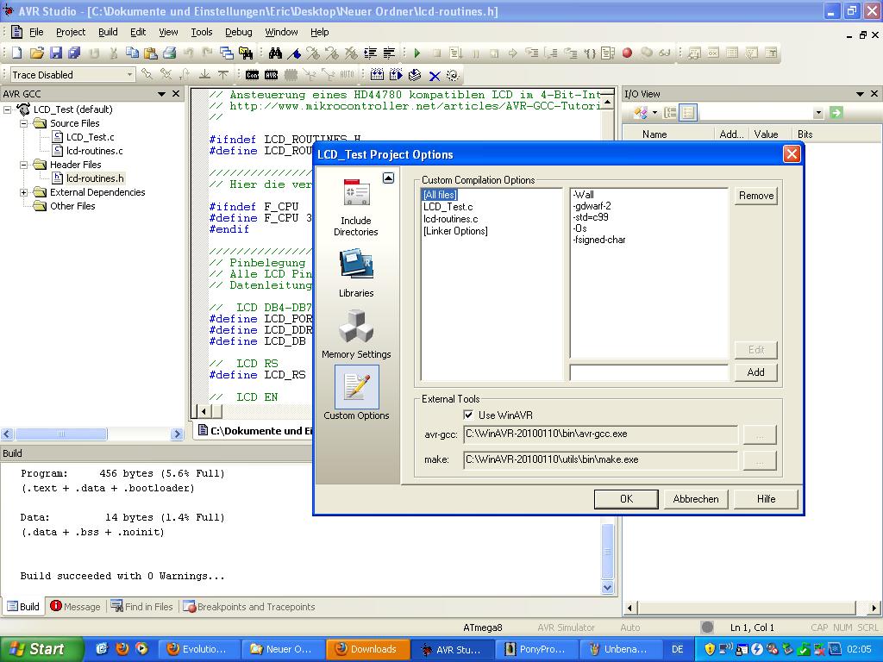
Task: Click the Open file folder icon
Action: (36, 53)
